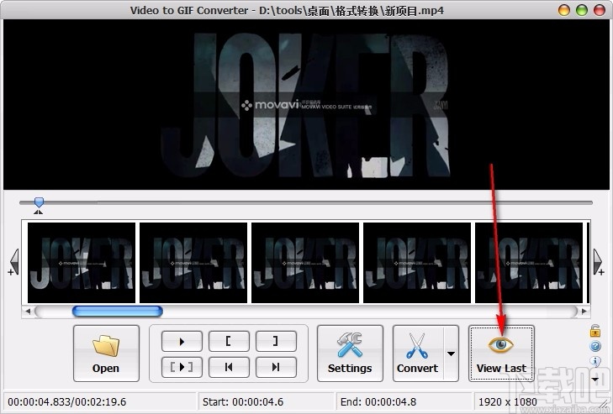Select the second JOKER frame thumbnail
Viewport: 613px width, 414px height.
193,263
